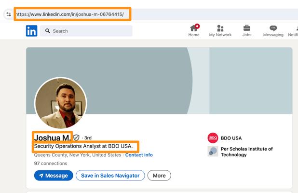
Task: View Joshua M.'s profile photo
Action: coord(61,103)
